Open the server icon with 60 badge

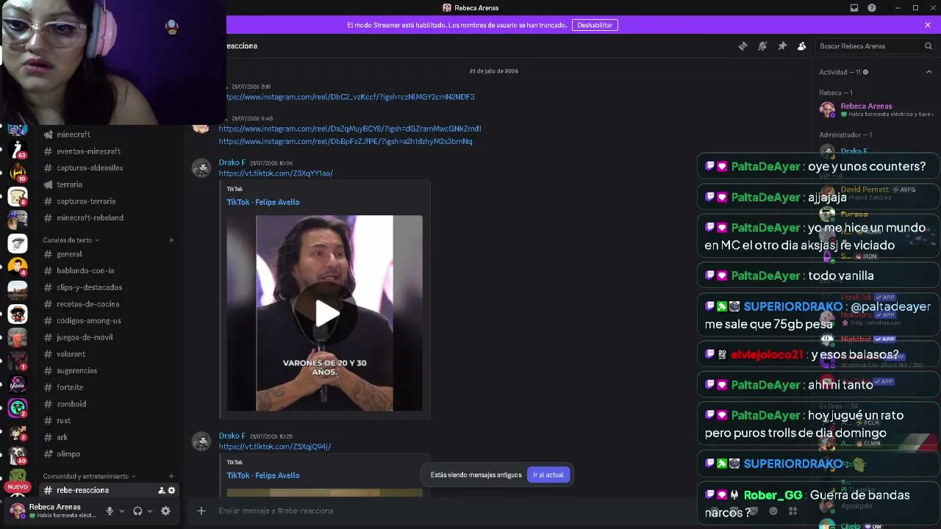click(18, 454)
